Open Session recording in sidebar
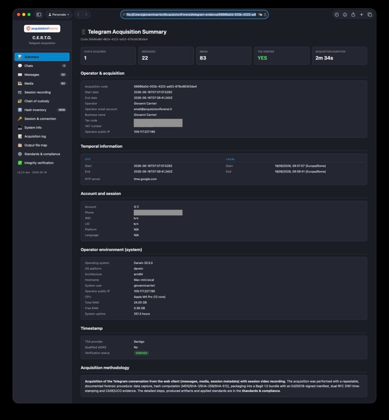Image resolution: width=389 pixels, height=420 pixels. pos(42,92)
